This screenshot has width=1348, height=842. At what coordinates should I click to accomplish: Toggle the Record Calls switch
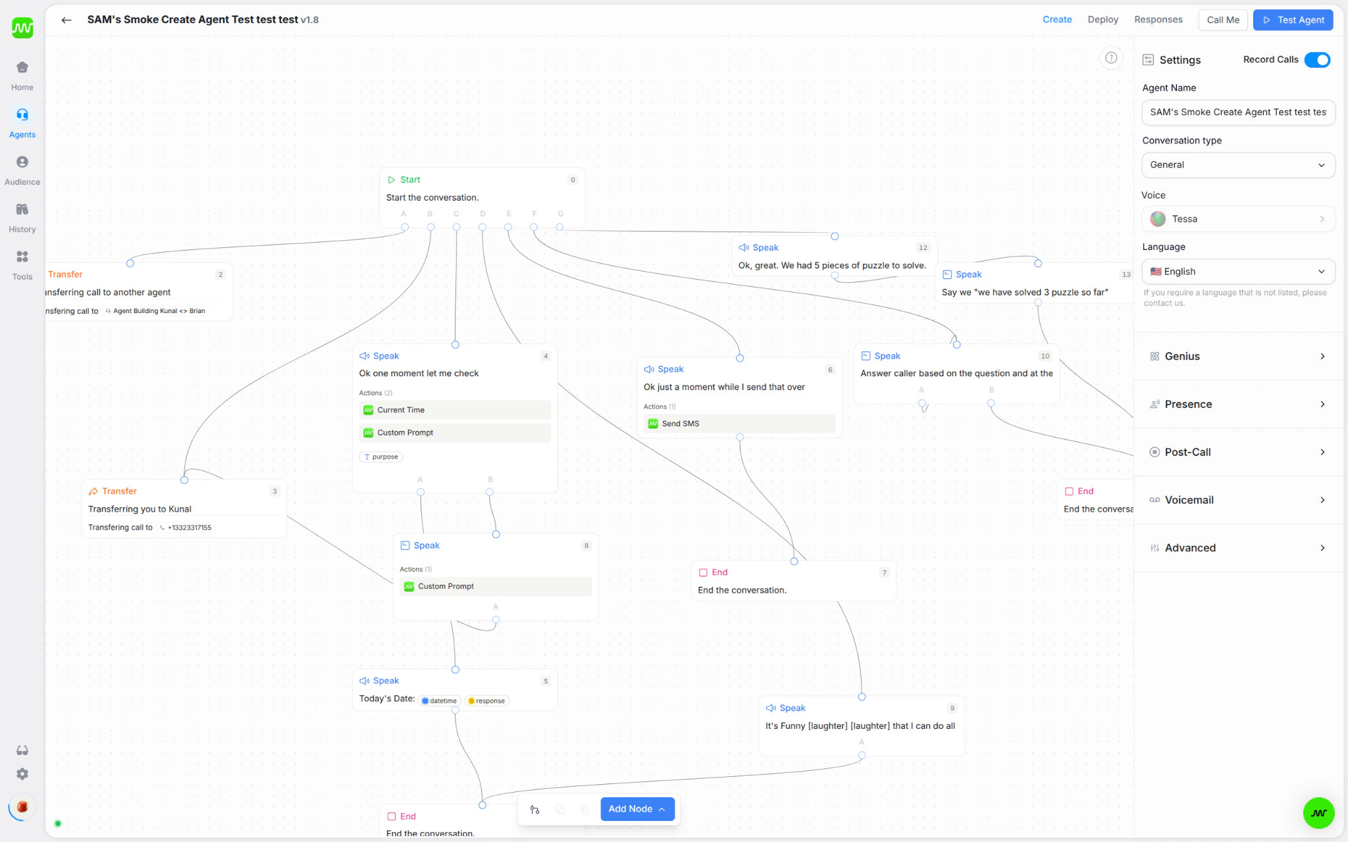[x=1317, y=60]
